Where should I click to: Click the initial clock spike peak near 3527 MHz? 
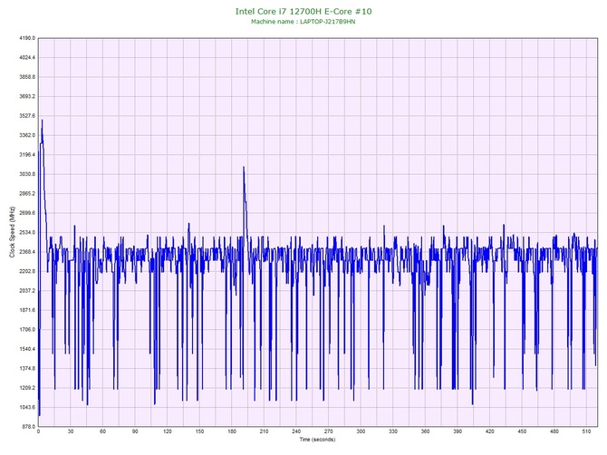pos(42,121)
